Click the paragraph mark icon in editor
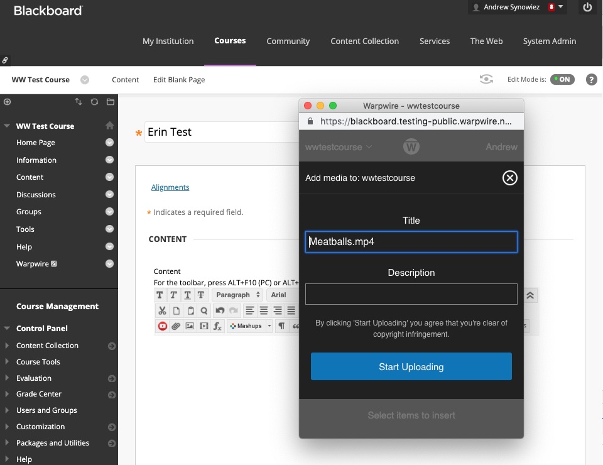603x465 pixels. coord(281,326)
